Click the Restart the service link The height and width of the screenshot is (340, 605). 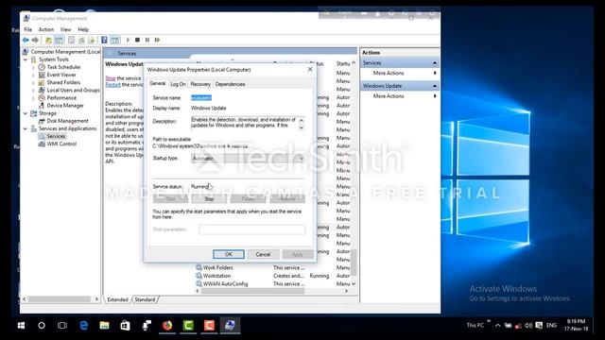(x=113, y=85)
